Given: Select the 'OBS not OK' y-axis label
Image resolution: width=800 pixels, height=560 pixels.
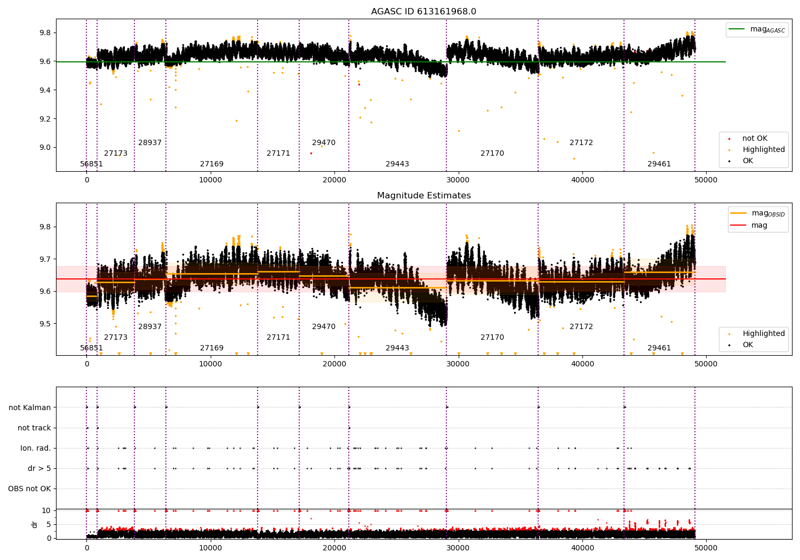Looking at the screenshot, I should 29,489.
